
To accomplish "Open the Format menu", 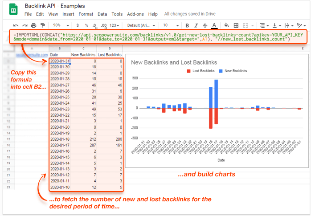I will 86,14.
